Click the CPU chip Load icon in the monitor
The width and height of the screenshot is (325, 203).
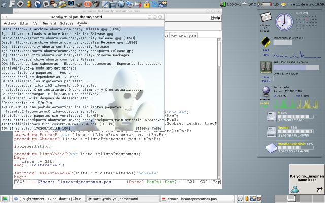(266, 42)
